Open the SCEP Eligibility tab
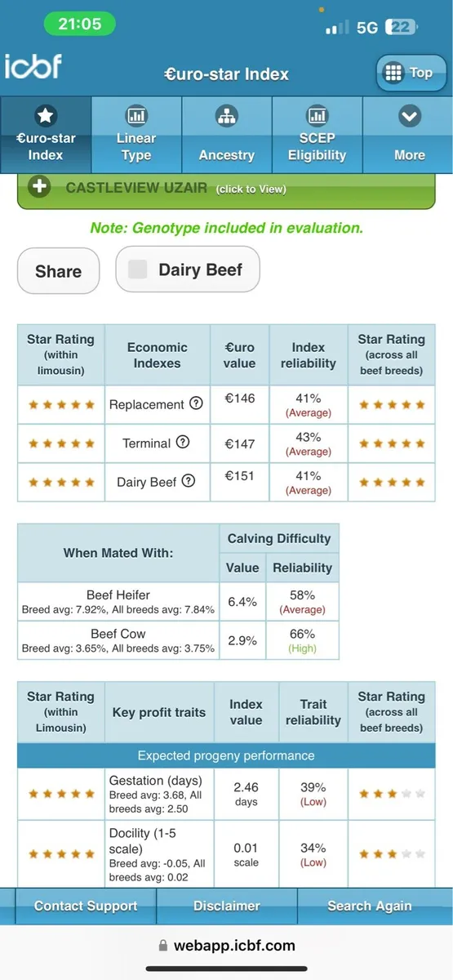The image size is (453, 980). click(x=317, y=134)
